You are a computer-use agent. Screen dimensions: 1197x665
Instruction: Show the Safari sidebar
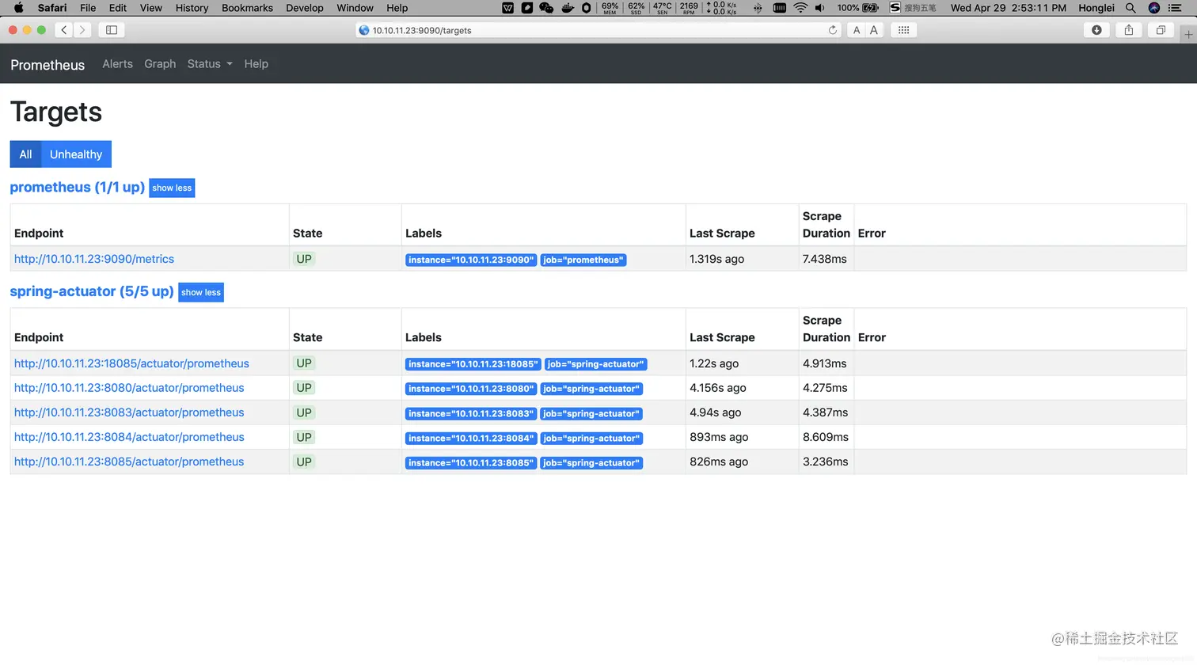pyautogui.click(x=112, y=30)
